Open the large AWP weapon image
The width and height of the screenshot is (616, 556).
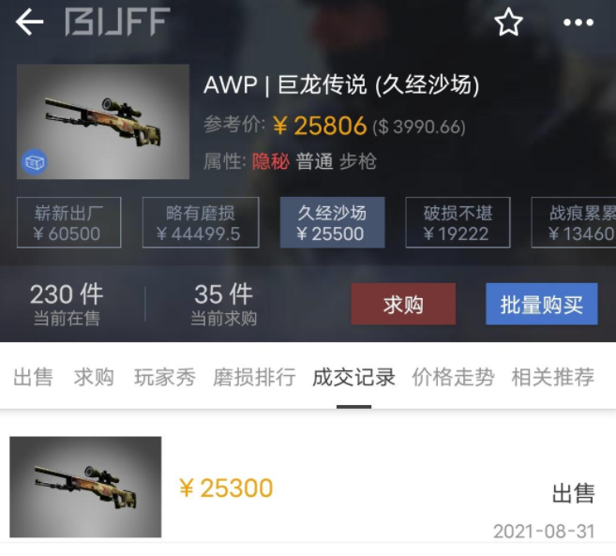click(x=103, y=122)
